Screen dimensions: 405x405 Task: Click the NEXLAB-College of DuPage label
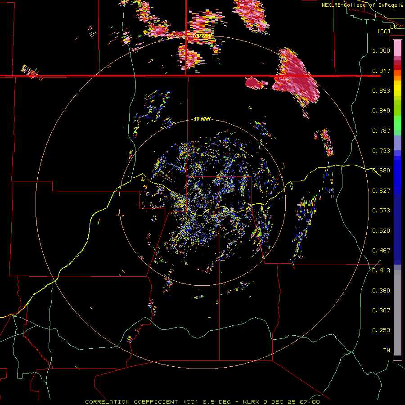(359, 5)
